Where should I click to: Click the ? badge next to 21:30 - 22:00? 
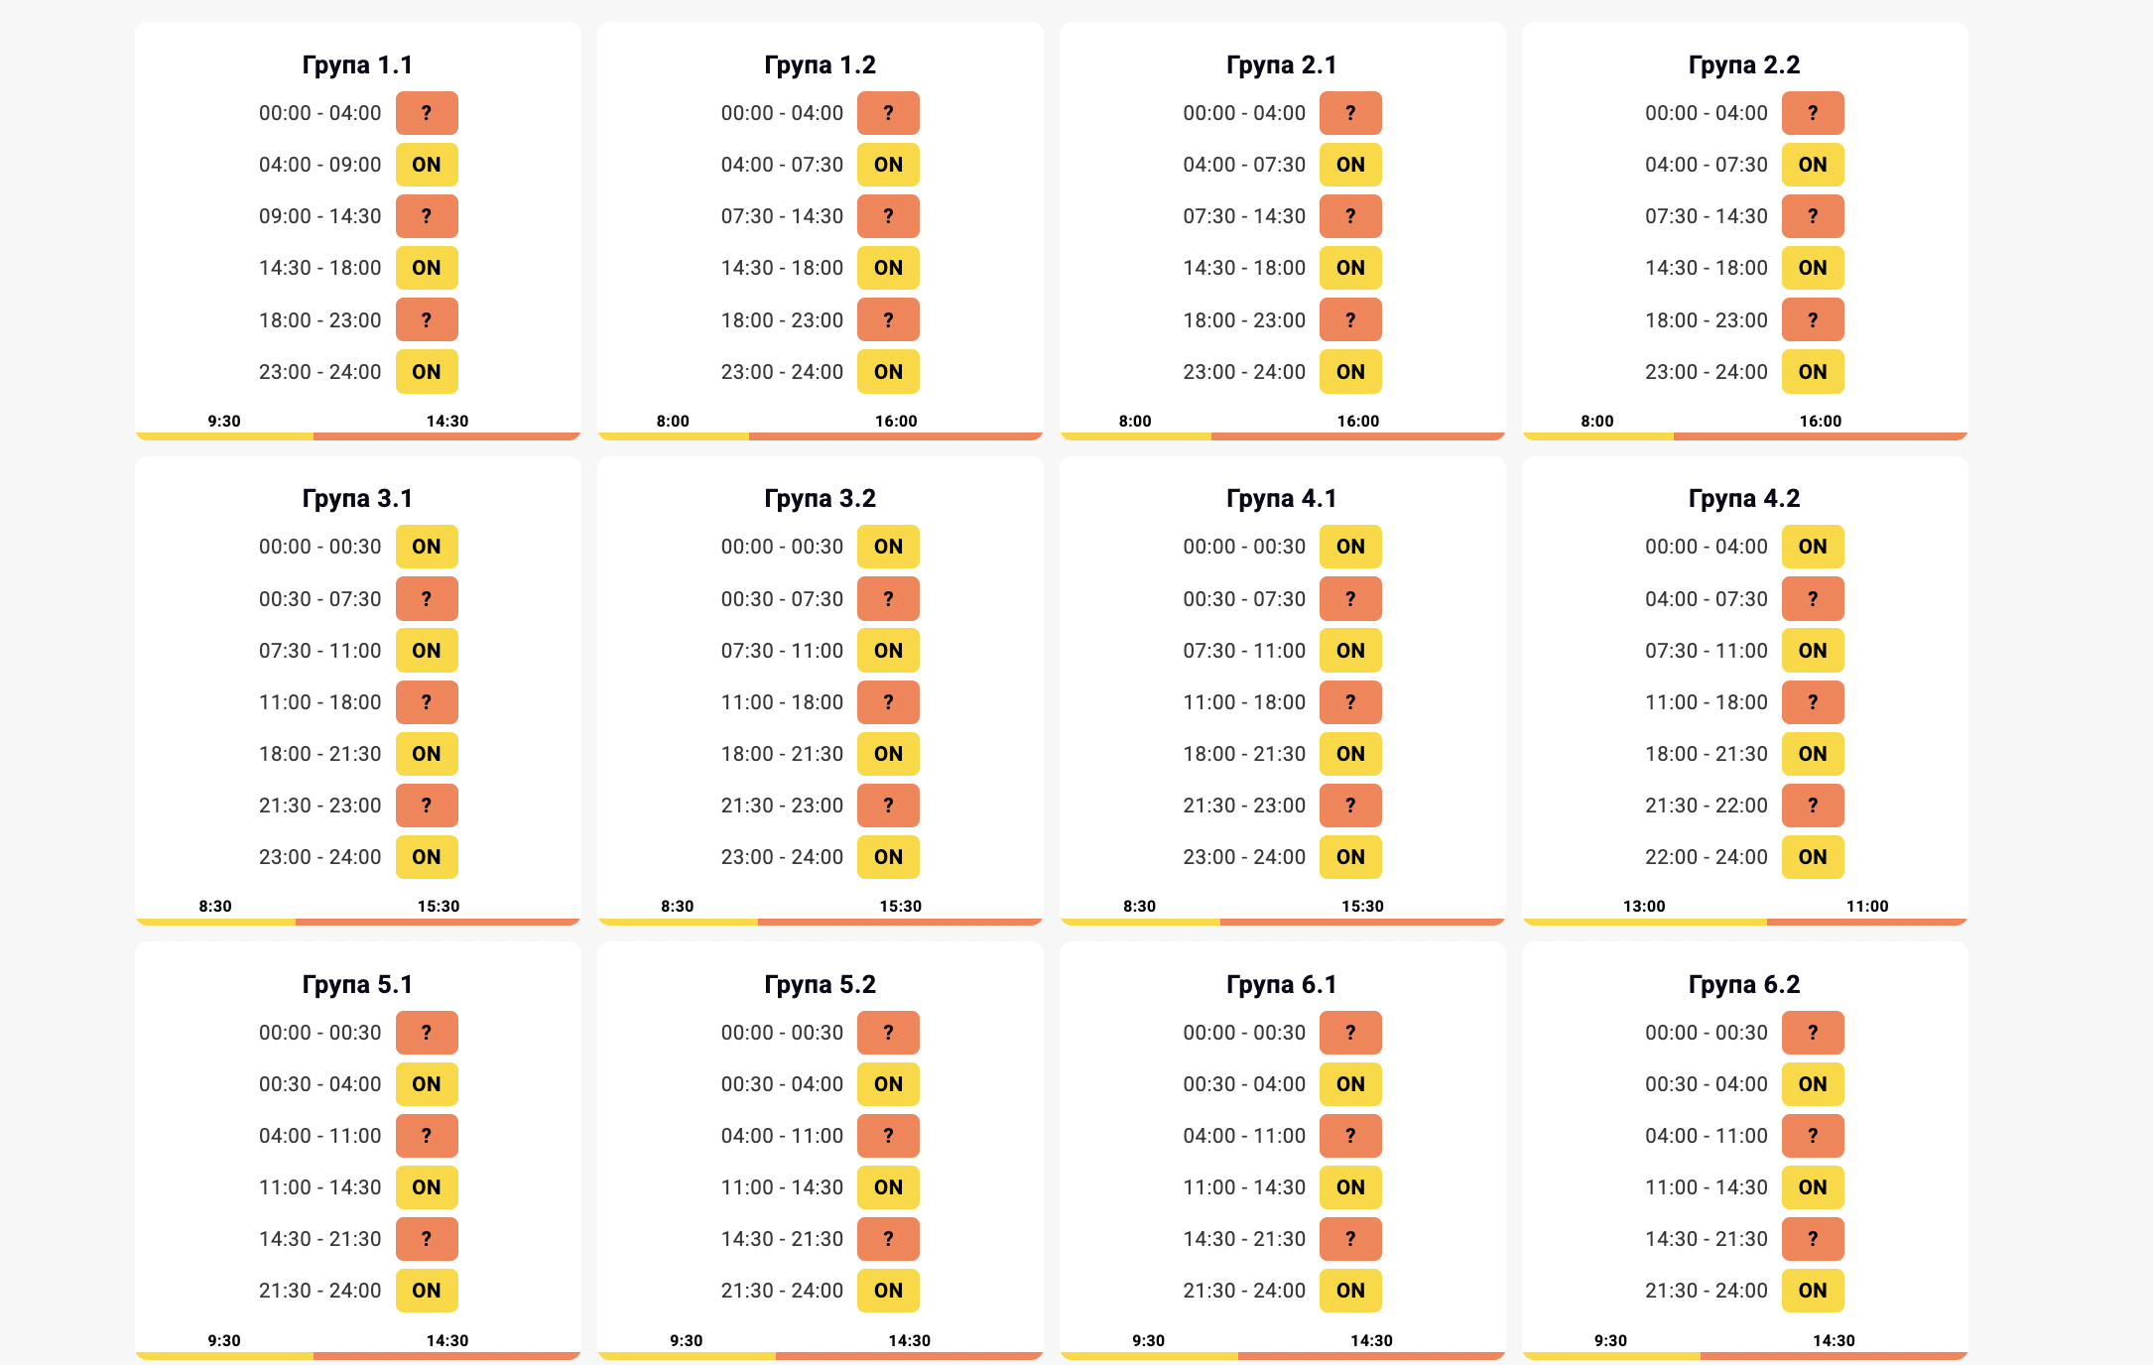click(x=1812, y=806)
